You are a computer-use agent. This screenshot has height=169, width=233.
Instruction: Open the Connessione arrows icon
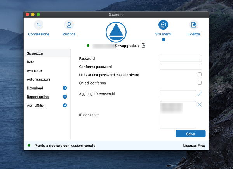[38, 25]
